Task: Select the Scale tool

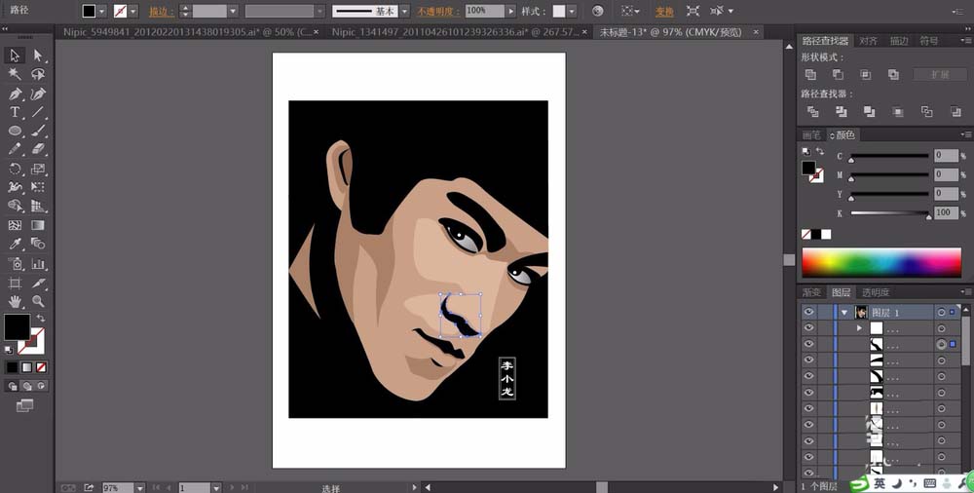Action: tap(38, 170)
